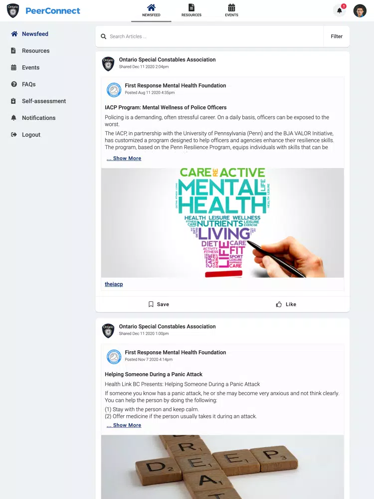Click the PeerConnect shield logo
This screenshot has height=499, width=374.
pos(13,11)
